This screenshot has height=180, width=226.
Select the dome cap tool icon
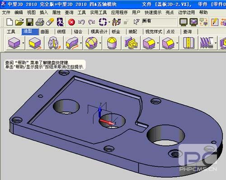click(112, 43)
